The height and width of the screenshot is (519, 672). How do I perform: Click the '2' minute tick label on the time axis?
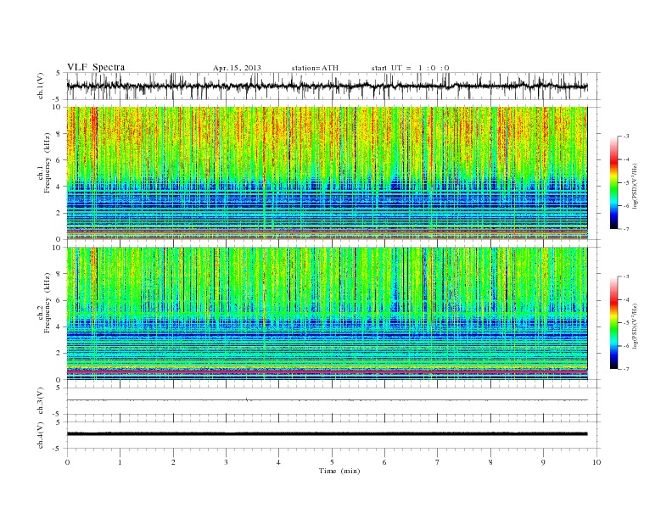click(173, 462)
